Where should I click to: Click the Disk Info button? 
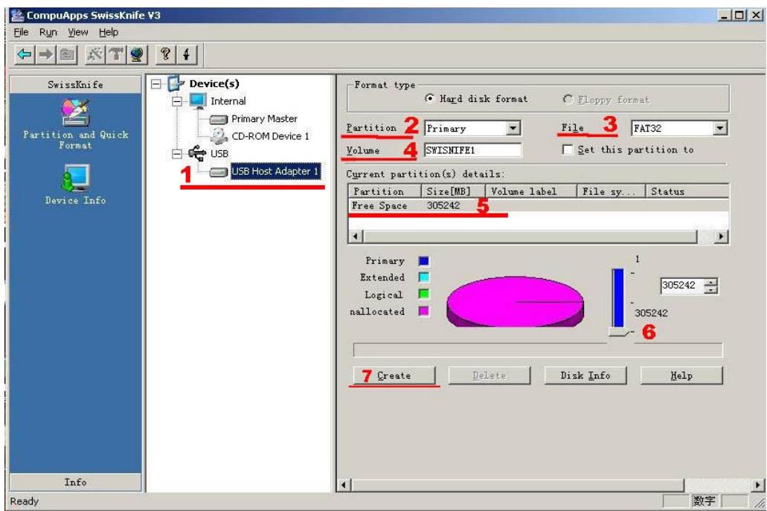585,376
